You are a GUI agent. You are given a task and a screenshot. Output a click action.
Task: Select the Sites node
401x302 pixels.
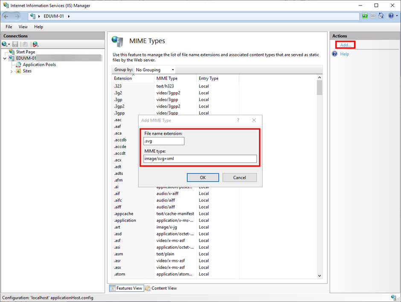[27, 71]
